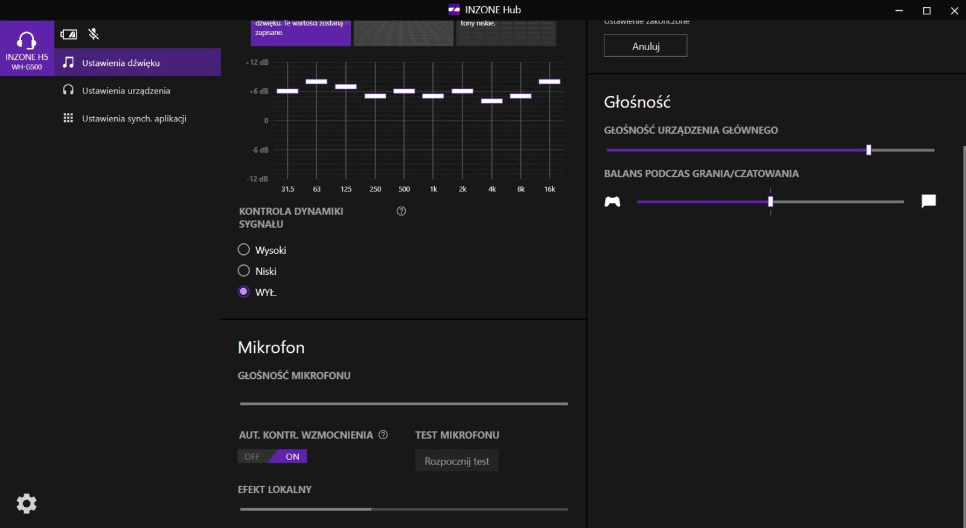This screenshot has height=528, width=966.
Task: Click the game controller balance icon
Action: tap(612, 202)
